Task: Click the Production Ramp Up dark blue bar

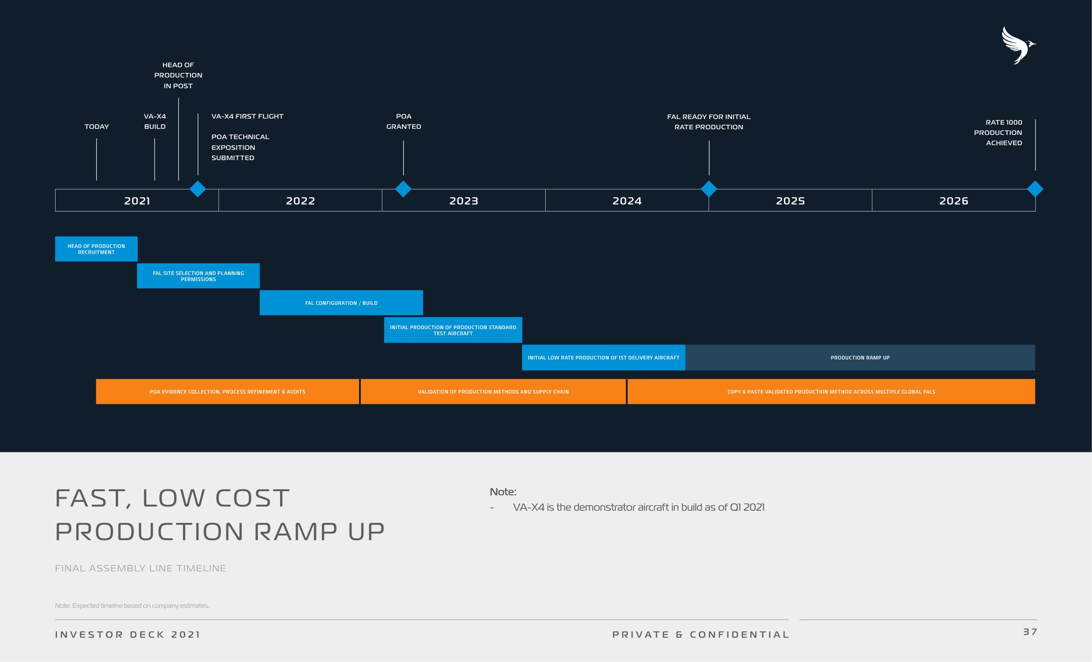Action: click(x=860, y=357)
